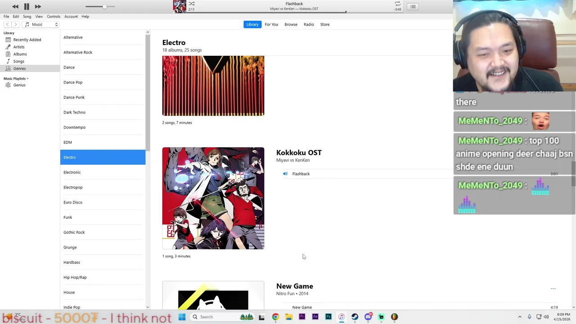Open the Music media type dropdown

(x=41, y=24)
